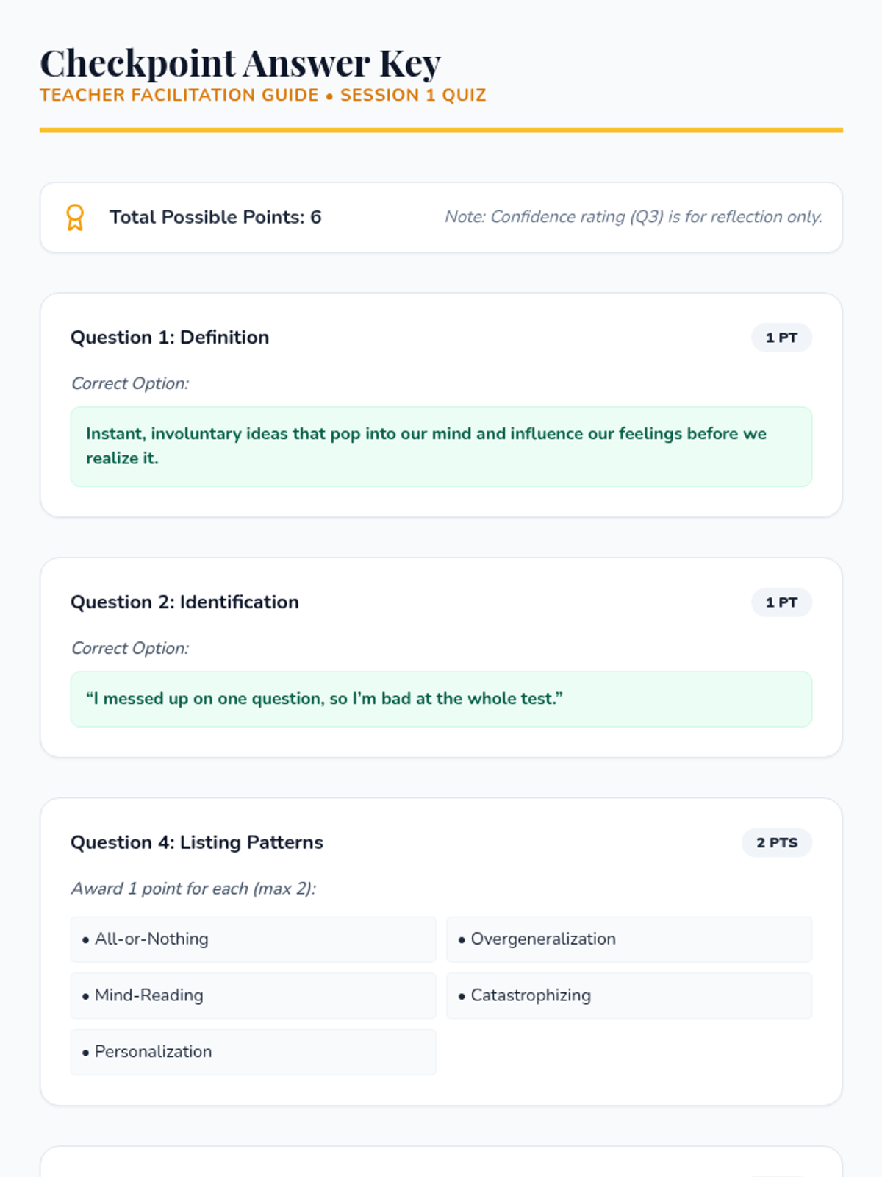Pick the Personalization pattern item

pos(253,1052)
